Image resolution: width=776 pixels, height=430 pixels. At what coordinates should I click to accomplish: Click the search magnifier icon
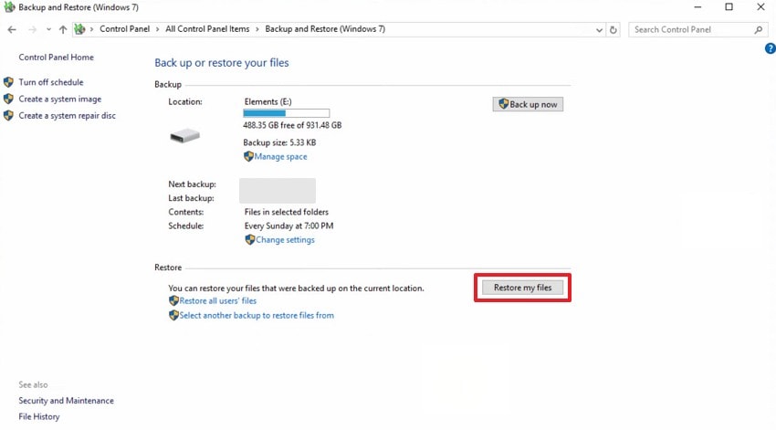758,29
